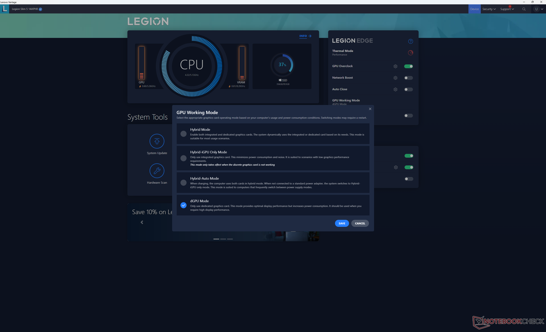Select Hybrid Mode radio button
The image size is (546, 332).
[183, 134]
